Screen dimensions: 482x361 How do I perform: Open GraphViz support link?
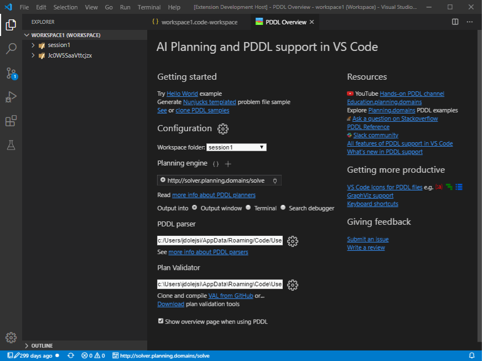(370, 196)
